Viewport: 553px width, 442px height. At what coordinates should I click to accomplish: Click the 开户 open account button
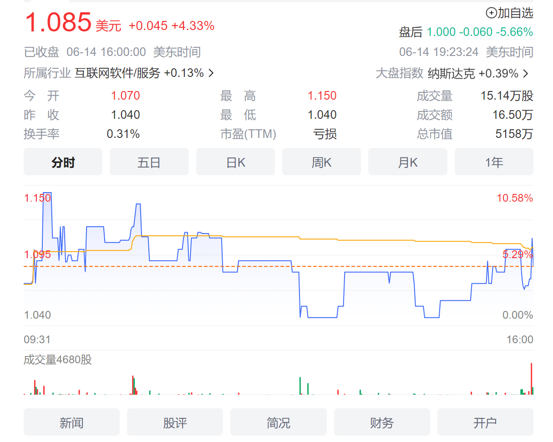(x=485, y=422)
